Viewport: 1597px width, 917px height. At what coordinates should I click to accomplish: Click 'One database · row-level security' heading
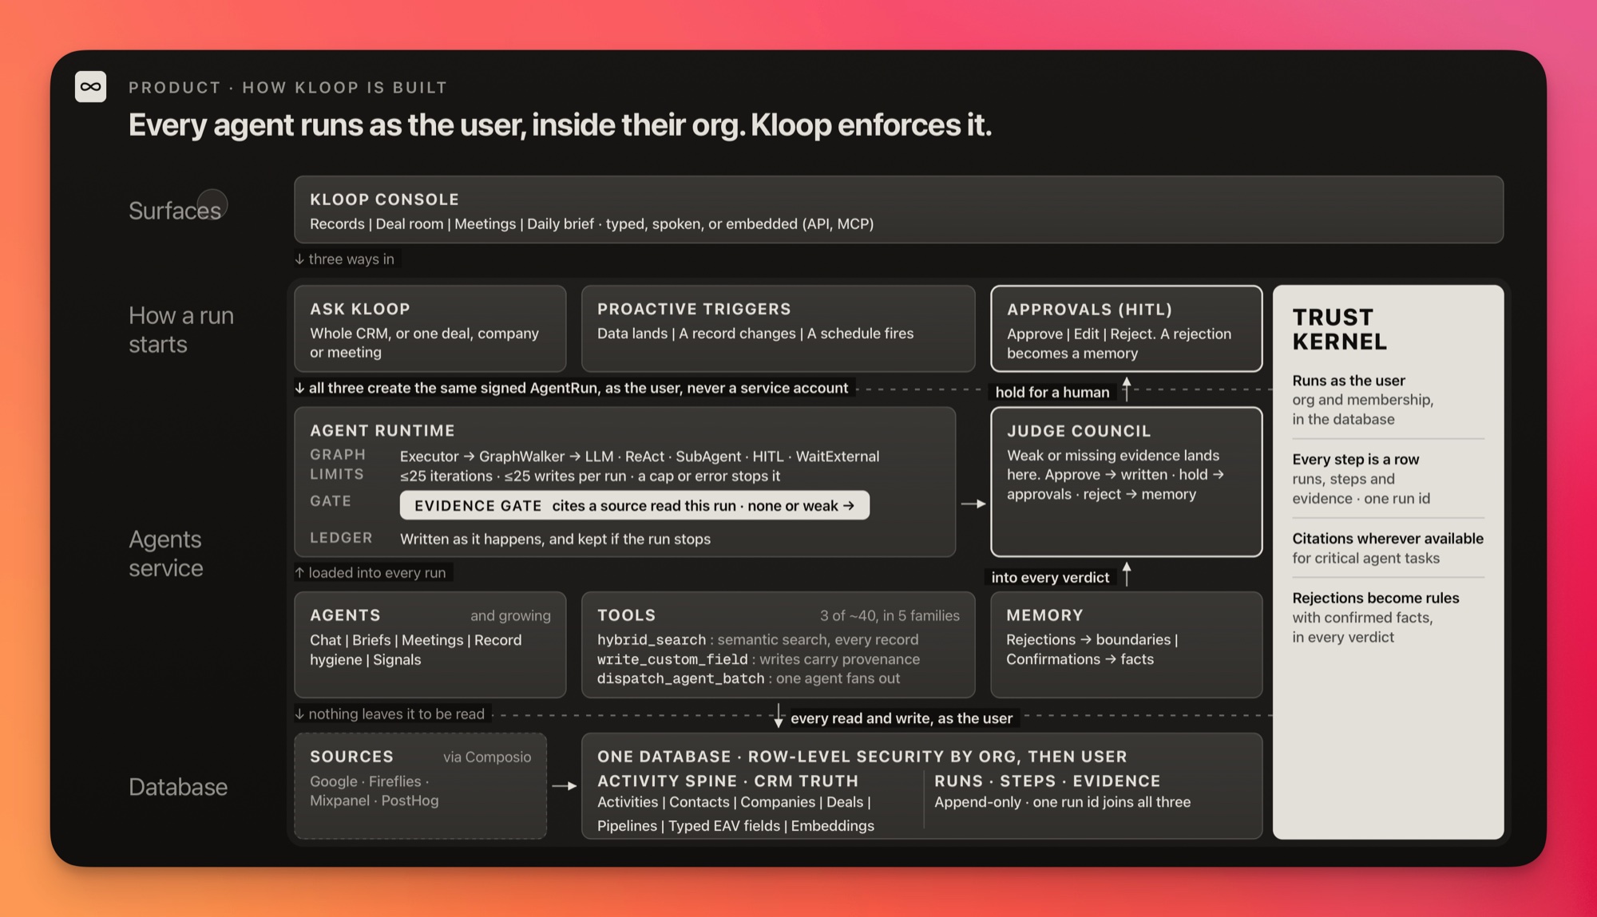[x=862, y=756]
